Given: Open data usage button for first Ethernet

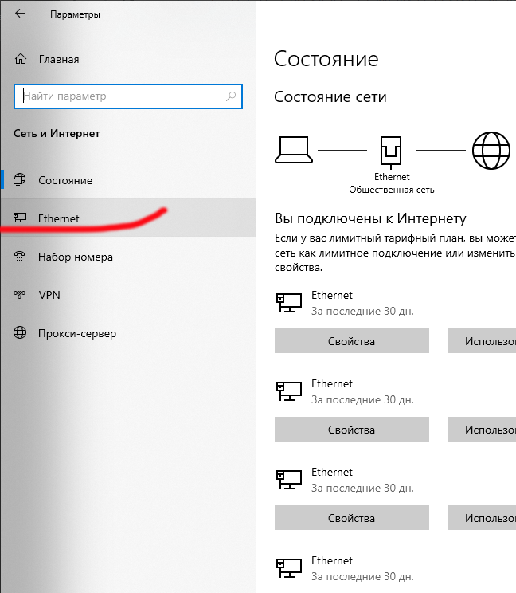Looking at the screenshot, I should click(482, 341).
